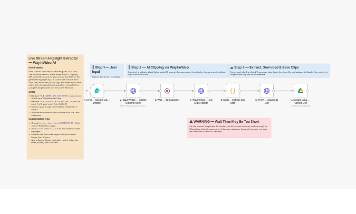Select 'Step 2 — AI Clipping via WayinVideo' note

point(177,71)
